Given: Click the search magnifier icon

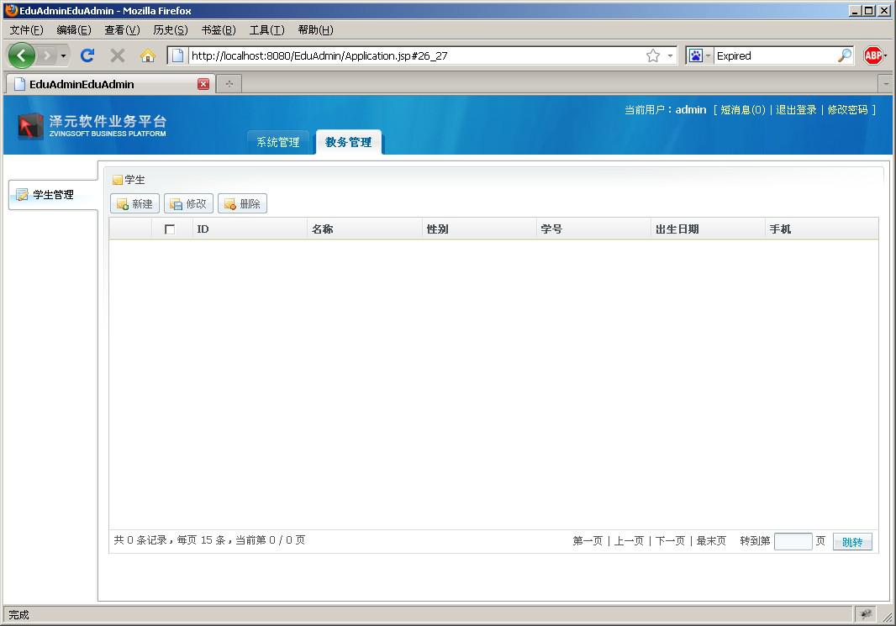Looking at the screenshot, I should pyautogui.click(x=844, y=55).
